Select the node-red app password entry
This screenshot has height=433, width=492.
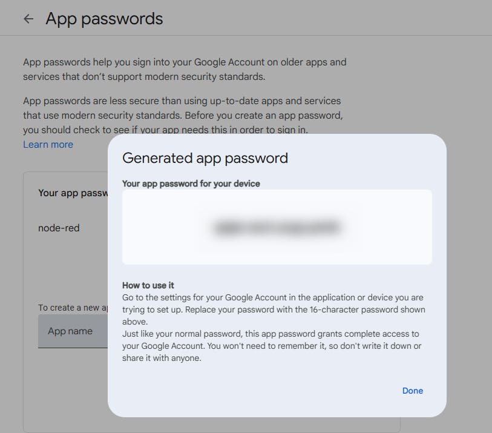(59, 228)
